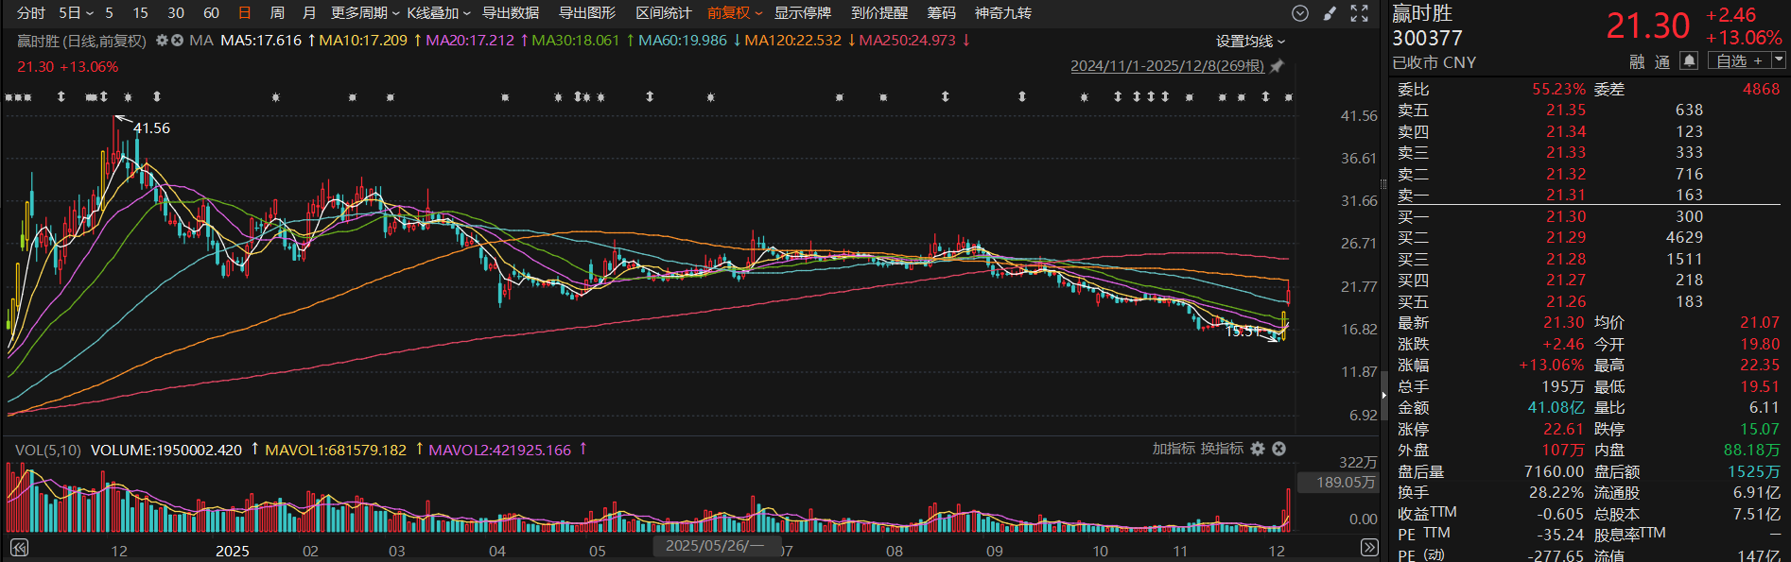The height and width of the screenshot is (562, 1791).
Task: Click 换指标 change indicator
Action: click(1222, 449)
